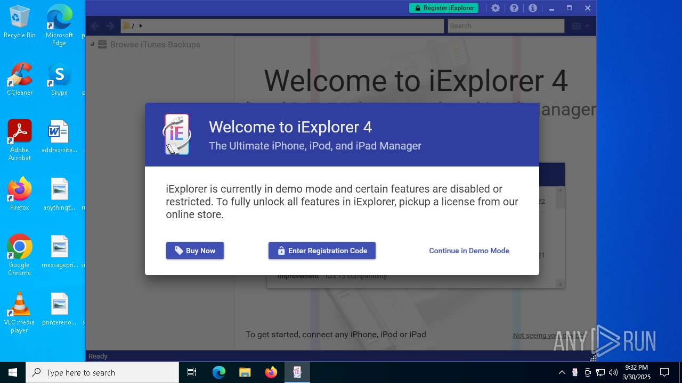Open File Explorer from taskbar
Viewport: 682px width, 383px height.
[245, 372]
